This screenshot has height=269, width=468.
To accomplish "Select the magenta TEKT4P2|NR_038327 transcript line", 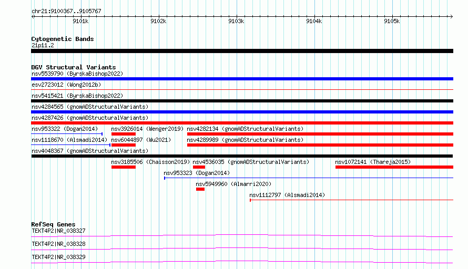I will (x=242, y=236).
